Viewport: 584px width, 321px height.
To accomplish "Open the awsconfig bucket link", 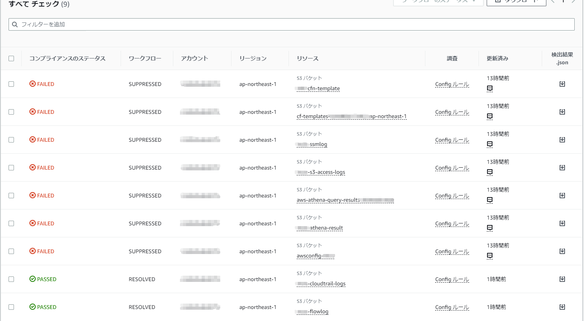I will (x=316, y=256).
